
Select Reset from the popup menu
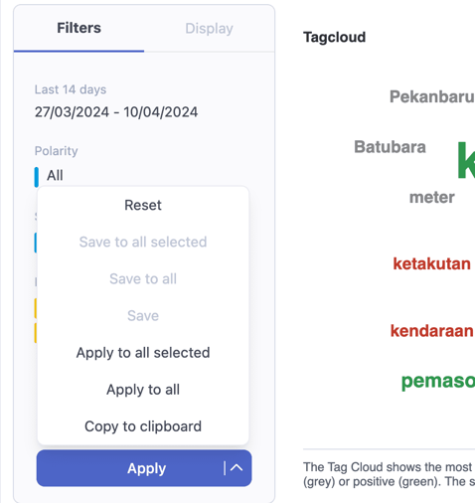point(143,205)
